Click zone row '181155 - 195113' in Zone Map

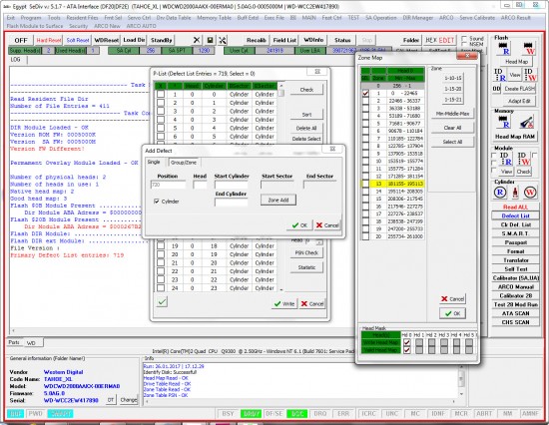pos(393,184)
